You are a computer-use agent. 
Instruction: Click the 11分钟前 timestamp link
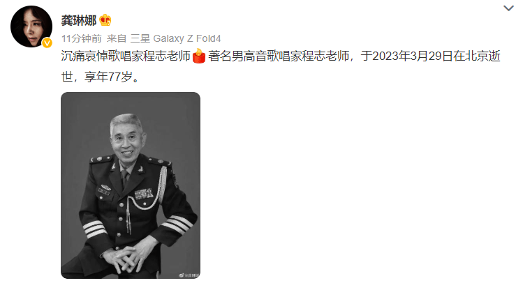(x=82, y=38)
